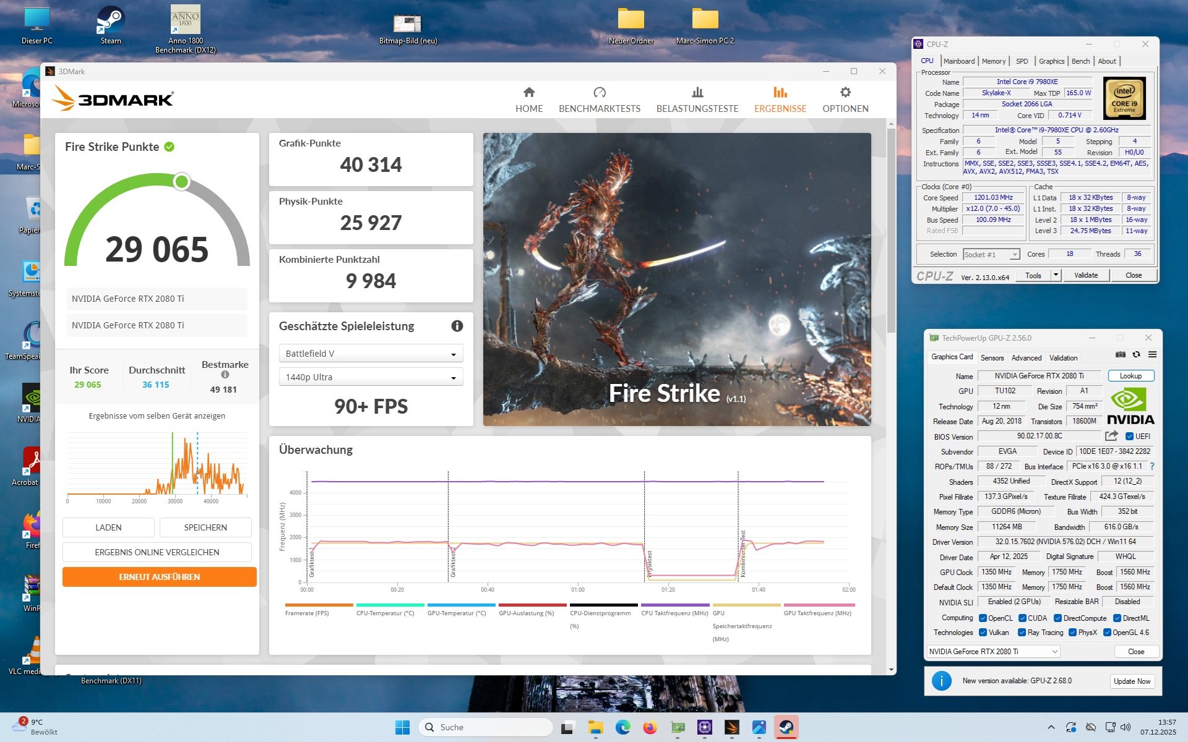Screen dimensions: 1188x742
Task: Open the GPU-Z hamburger menu
Action: coord(1152,354)
